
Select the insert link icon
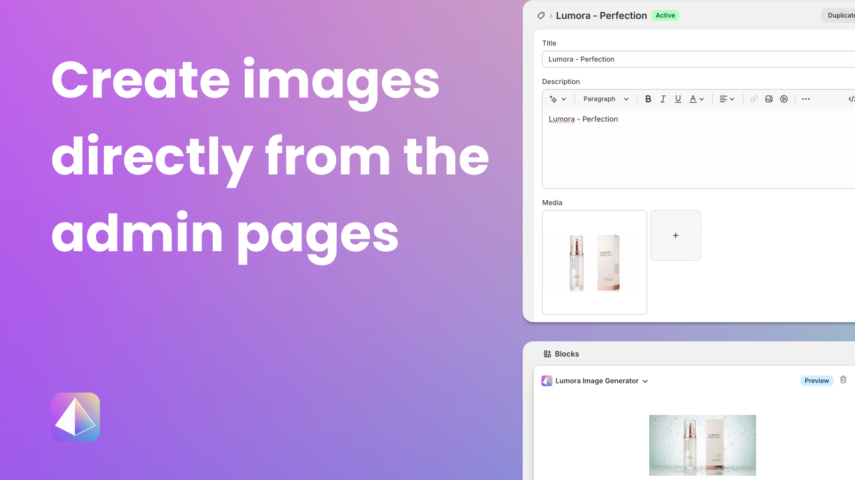[753, 99]
